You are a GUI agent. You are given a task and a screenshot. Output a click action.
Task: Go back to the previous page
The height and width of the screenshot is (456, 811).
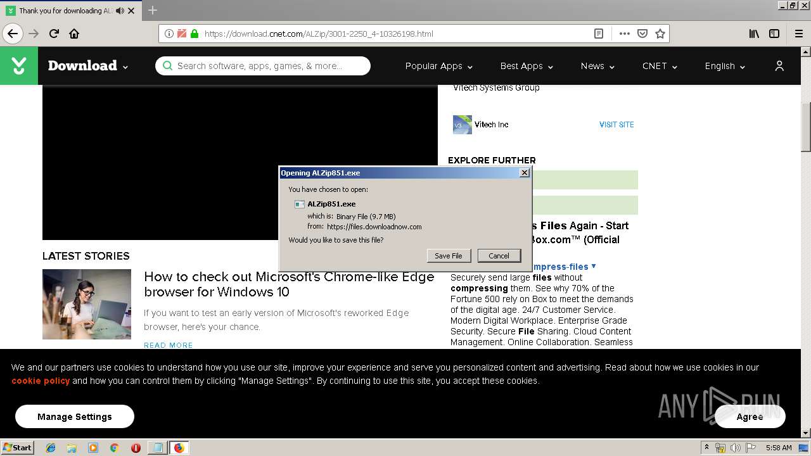[13, 34]
